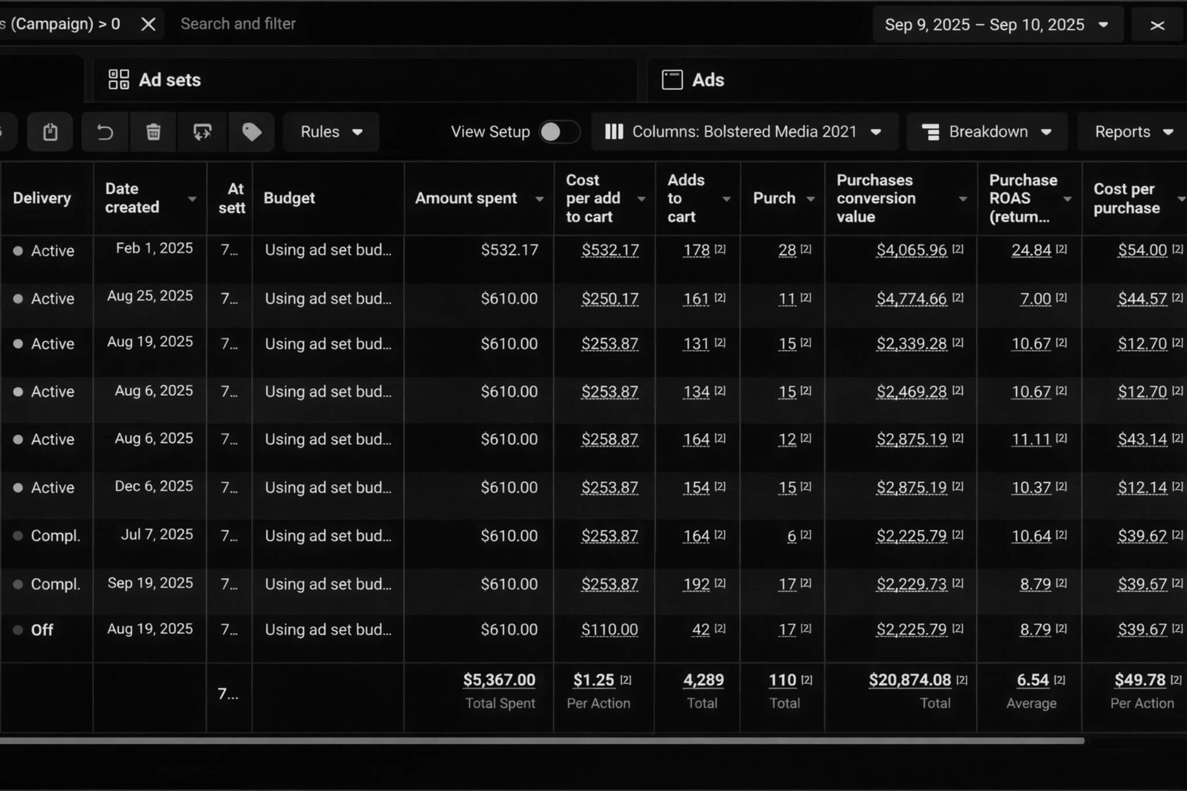
Task: Expand the Breakdown dropdown
Action: (x=987, y=132)
